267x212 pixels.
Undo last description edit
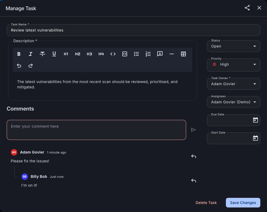(x=19, y=66)
